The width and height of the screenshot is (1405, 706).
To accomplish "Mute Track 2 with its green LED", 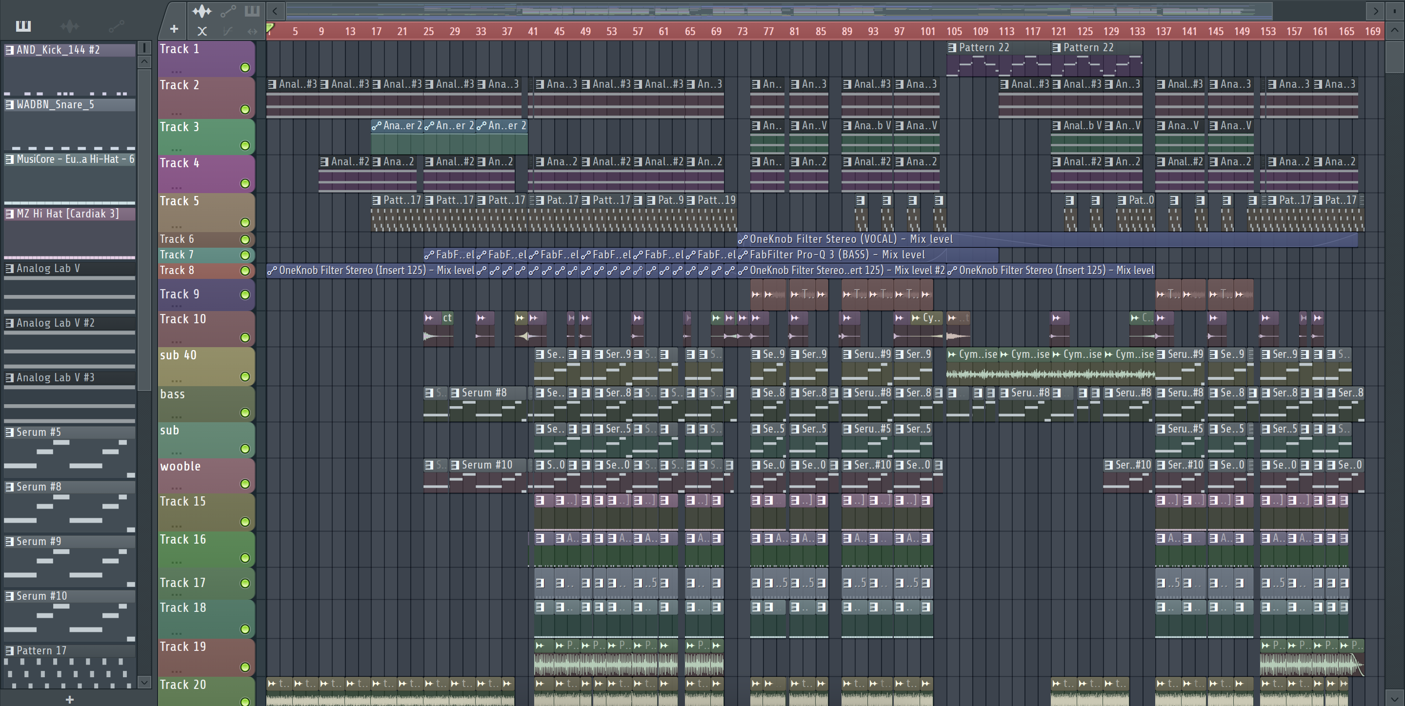I will [x=245, y=110].
